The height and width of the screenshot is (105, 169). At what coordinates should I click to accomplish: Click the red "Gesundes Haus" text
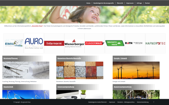coord(37,26)
